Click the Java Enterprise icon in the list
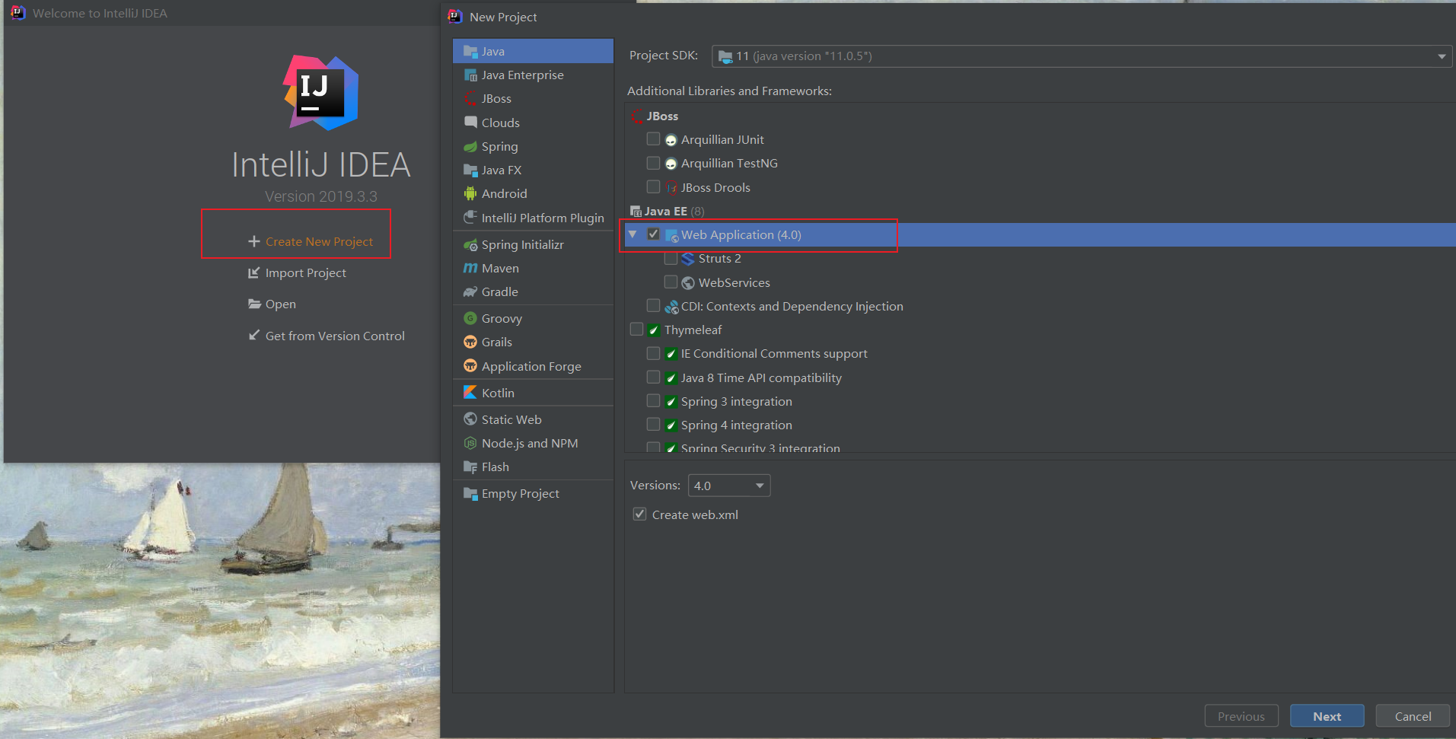 click(470, 75)
